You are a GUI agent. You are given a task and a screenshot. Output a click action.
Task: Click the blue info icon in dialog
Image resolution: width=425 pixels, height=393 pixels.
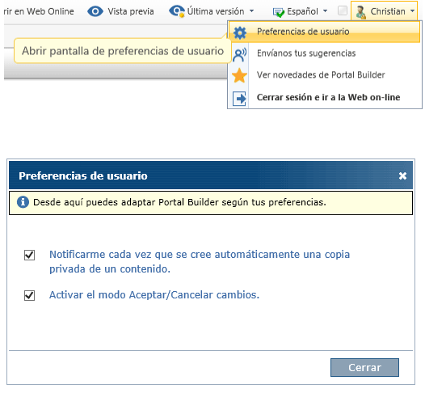point(23,202)
